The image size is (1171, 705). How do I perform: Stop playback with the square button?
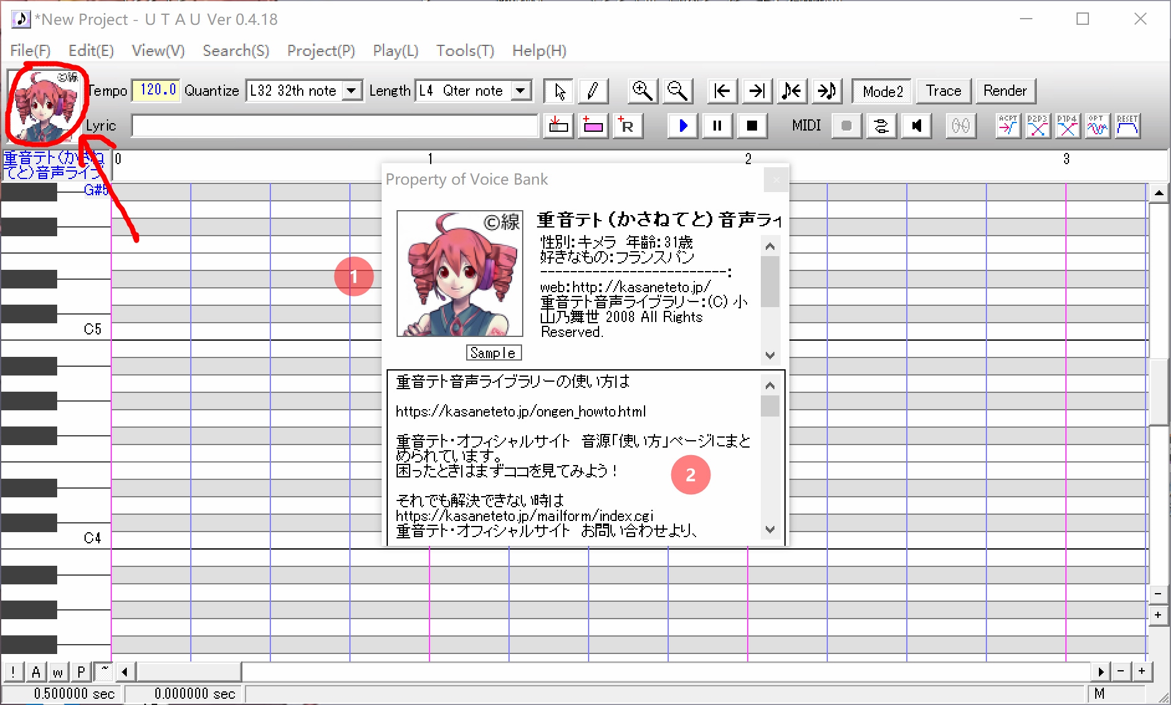point(752,126)
